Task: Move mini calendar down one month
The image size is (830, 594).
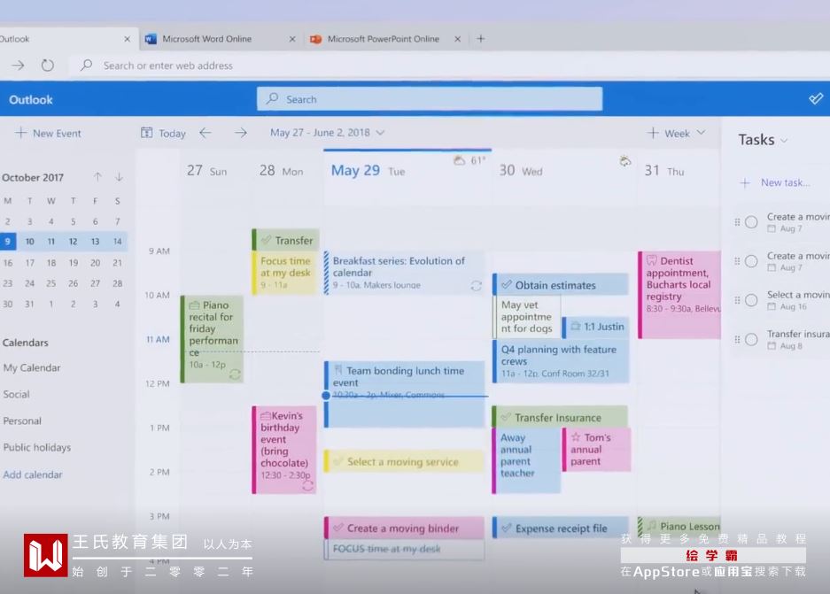Action: 119,177
